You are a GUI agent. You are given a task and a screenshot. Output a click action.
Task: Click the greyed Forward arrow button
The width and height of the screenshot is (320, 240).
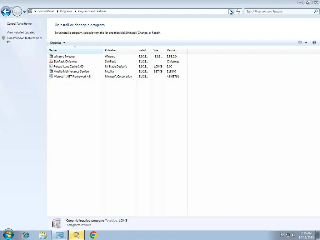click(x=17, y=12)
